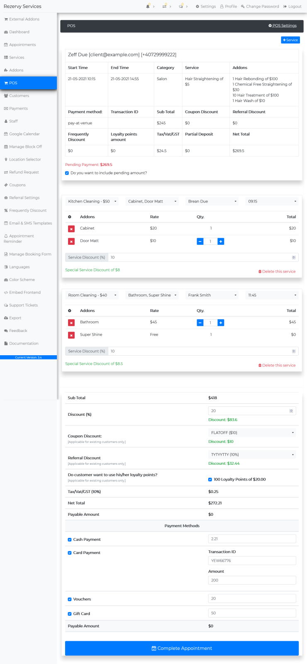Viewport: 307px width, 664px height.
Task: Open the Frank Smith staff dropdown
Action: tap(212, 295)
